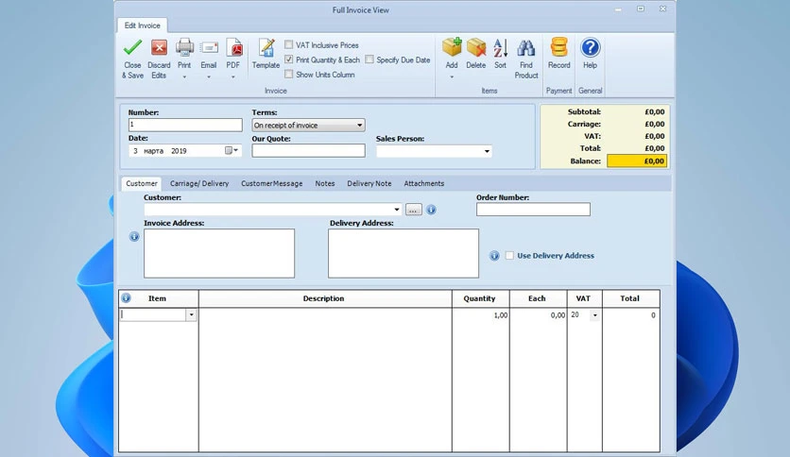Image resolution: width=790 pixels, height=457 pixels.
Task: Expand the Print dropdown arrow
Action: point(184,77)
